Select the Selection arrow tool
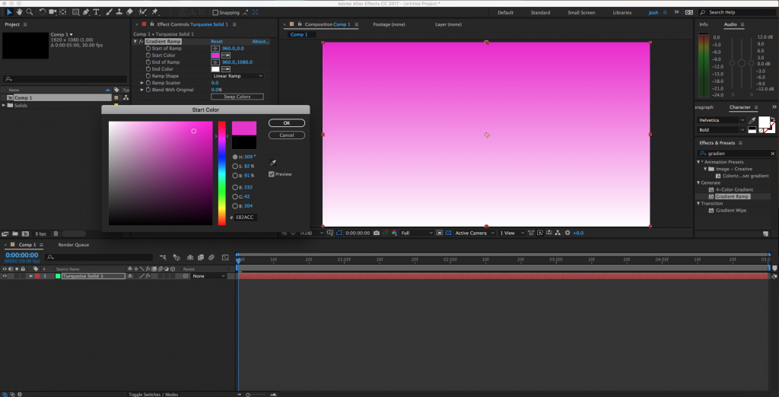Viewport: 779px width, 397px height. (x=9, y=12)
